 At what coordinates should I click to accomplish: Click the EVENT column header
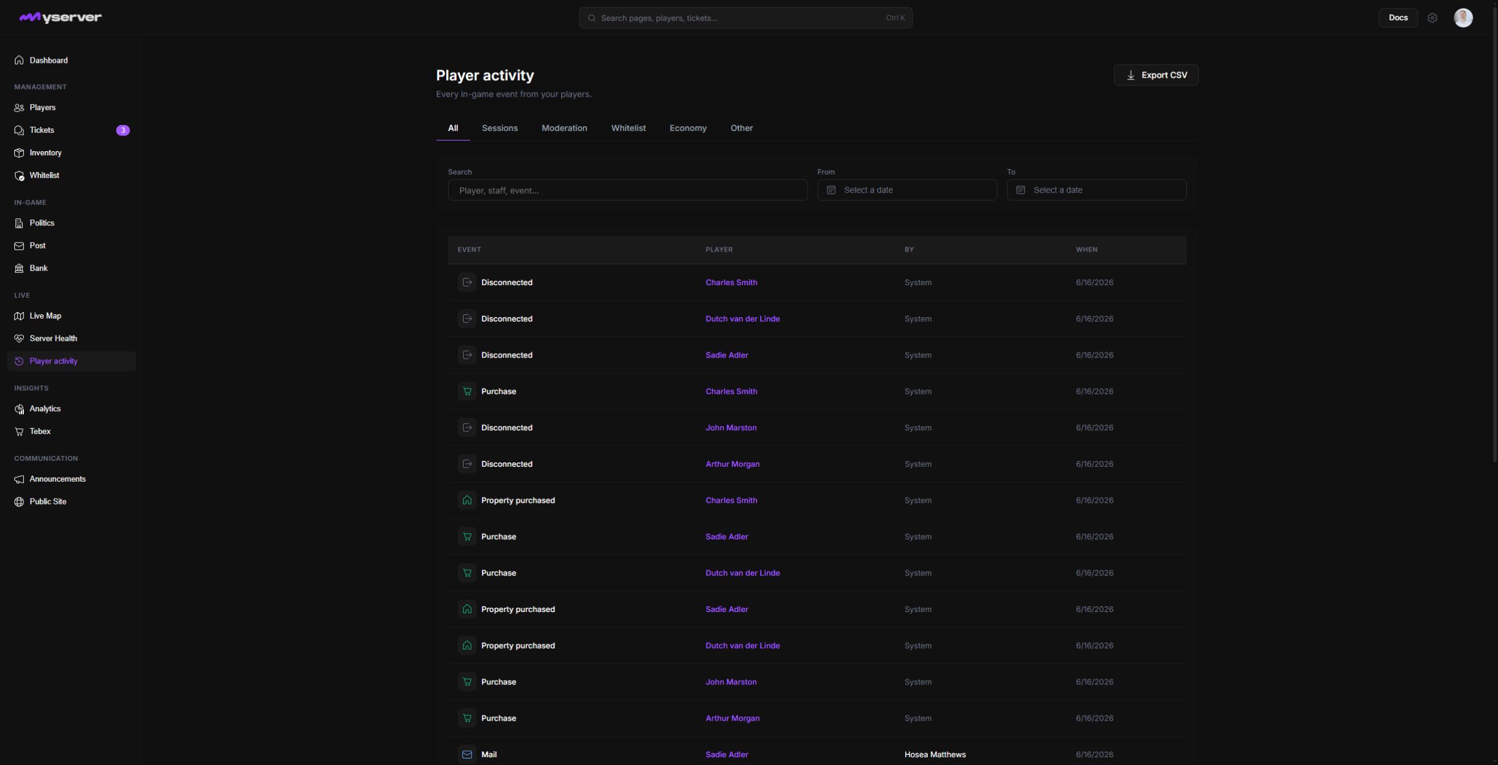(x=469, y=250)
